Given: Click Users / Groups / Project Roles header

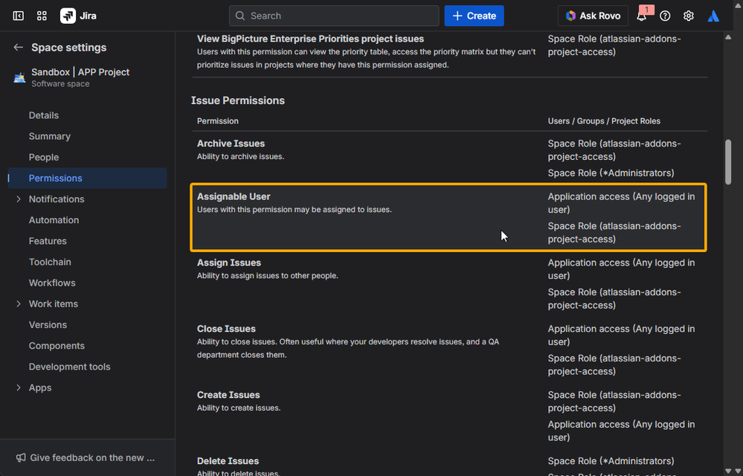Looking at the screenshot, I should [x=604, y=120].
